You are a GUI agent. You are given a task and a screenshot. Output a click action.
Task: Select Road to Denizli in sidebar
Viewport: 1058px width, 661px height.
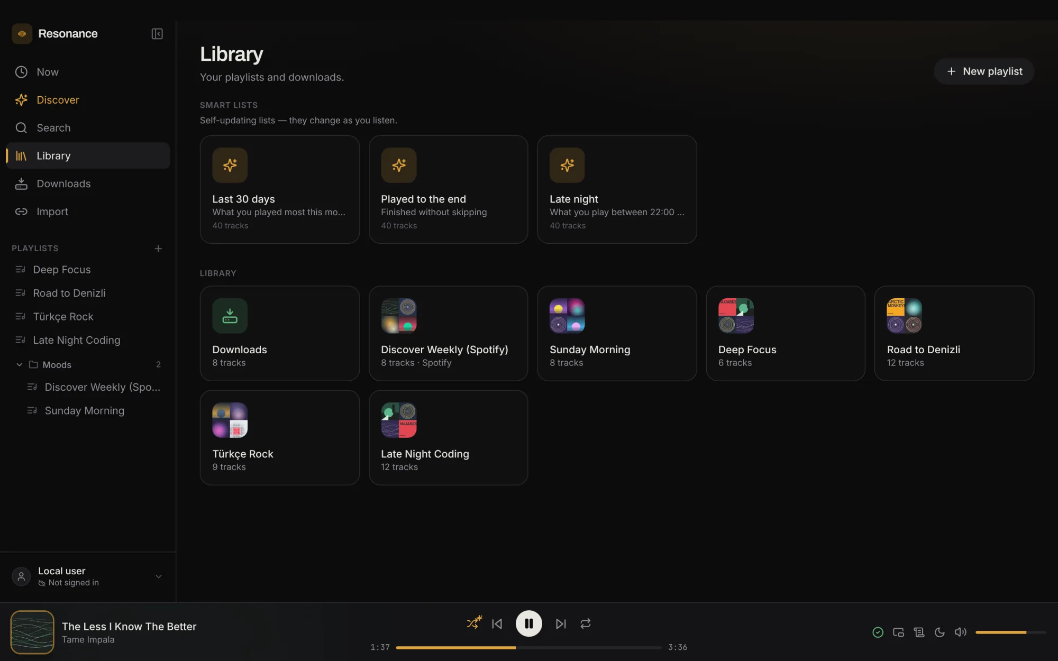click(x=88, y=293)
